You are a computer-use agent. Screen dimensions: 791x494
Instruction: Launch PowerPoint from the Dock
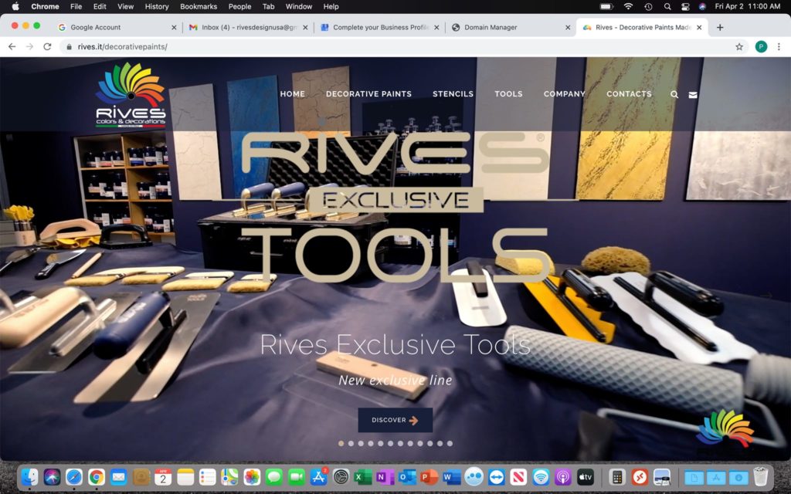[x=429, y=476]
